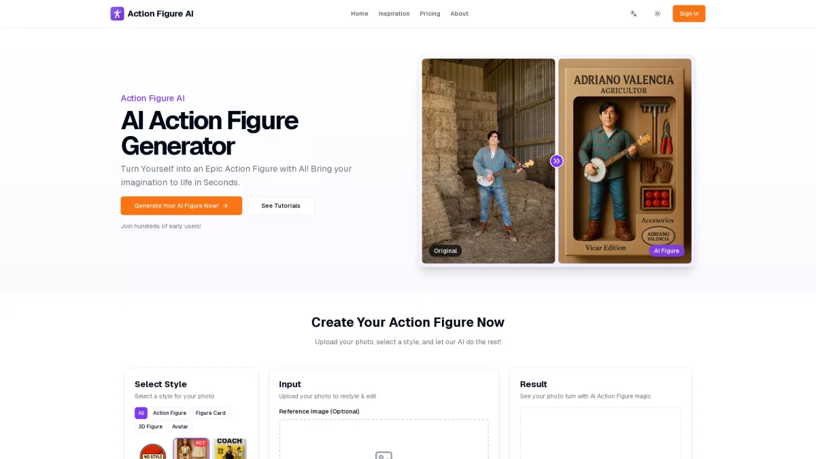Viewport: 816px width, 459px height.
Task: Select the All style filter
Action: 141,413
